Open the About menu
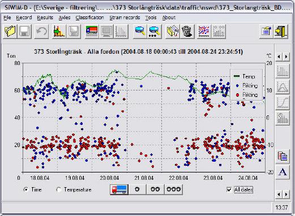The image size is (295, 216). [x=169, y=18]
